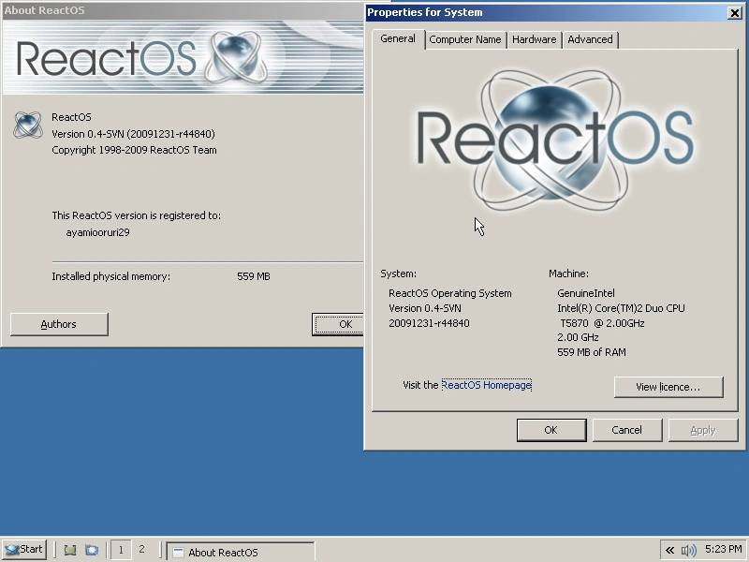This screenshot has width=749, height=562.
Task: Open the volume control tray icon
Action: coord(688,551)
